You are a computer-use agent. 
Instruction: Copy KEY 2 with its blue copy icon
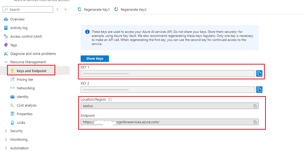(x=259, y=89)
